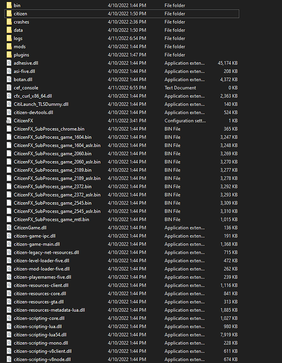282x363 pixels.
Task: Select the file name CitizenFX_SubProcess_game_1604_aslr.bin
Action: pos(57,146)
